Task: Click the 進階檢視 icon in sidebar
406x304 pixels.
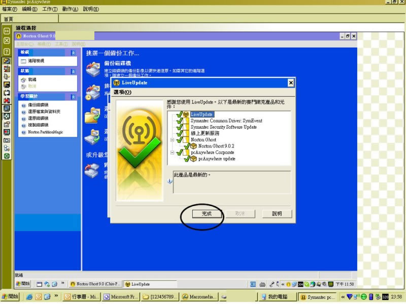Action: (23, 61)
